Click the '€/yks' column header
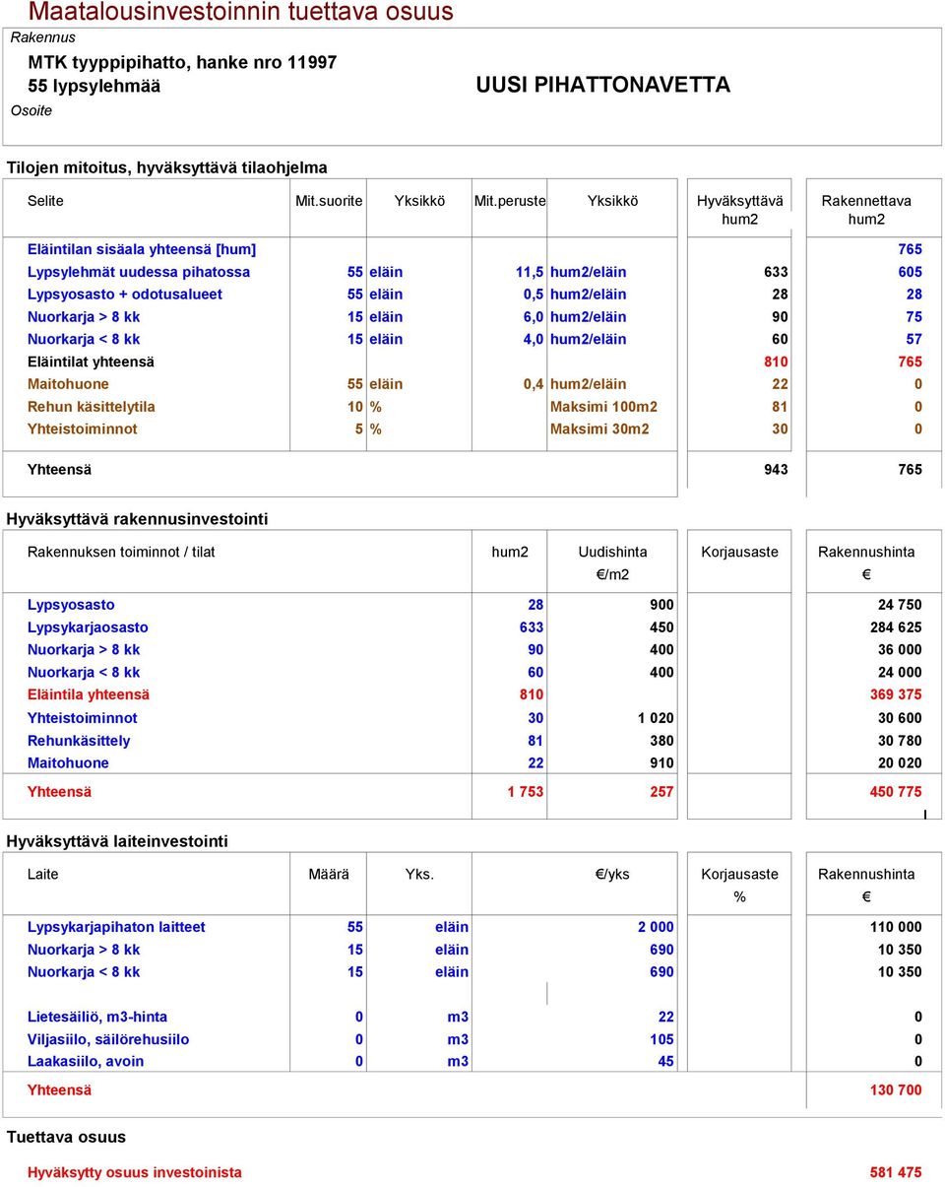This screenshot has width=945, height=1187. (x=612, y=875)
